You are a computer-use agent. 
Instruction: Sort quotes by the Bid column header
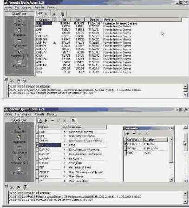click(x=64, y=20)
